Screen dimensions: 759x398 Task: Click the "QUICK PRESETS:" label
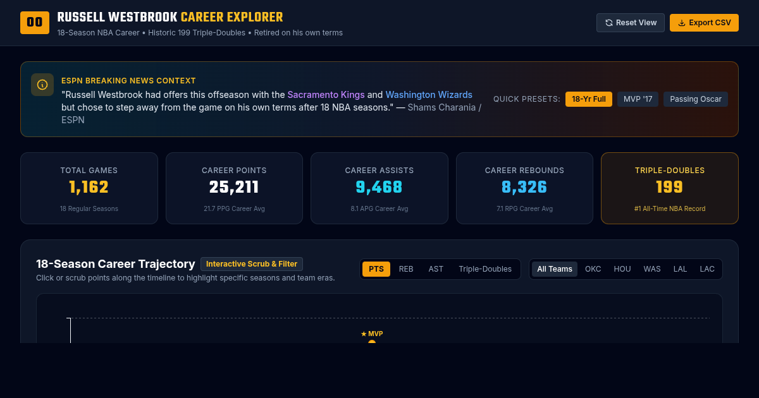point(527,99)
